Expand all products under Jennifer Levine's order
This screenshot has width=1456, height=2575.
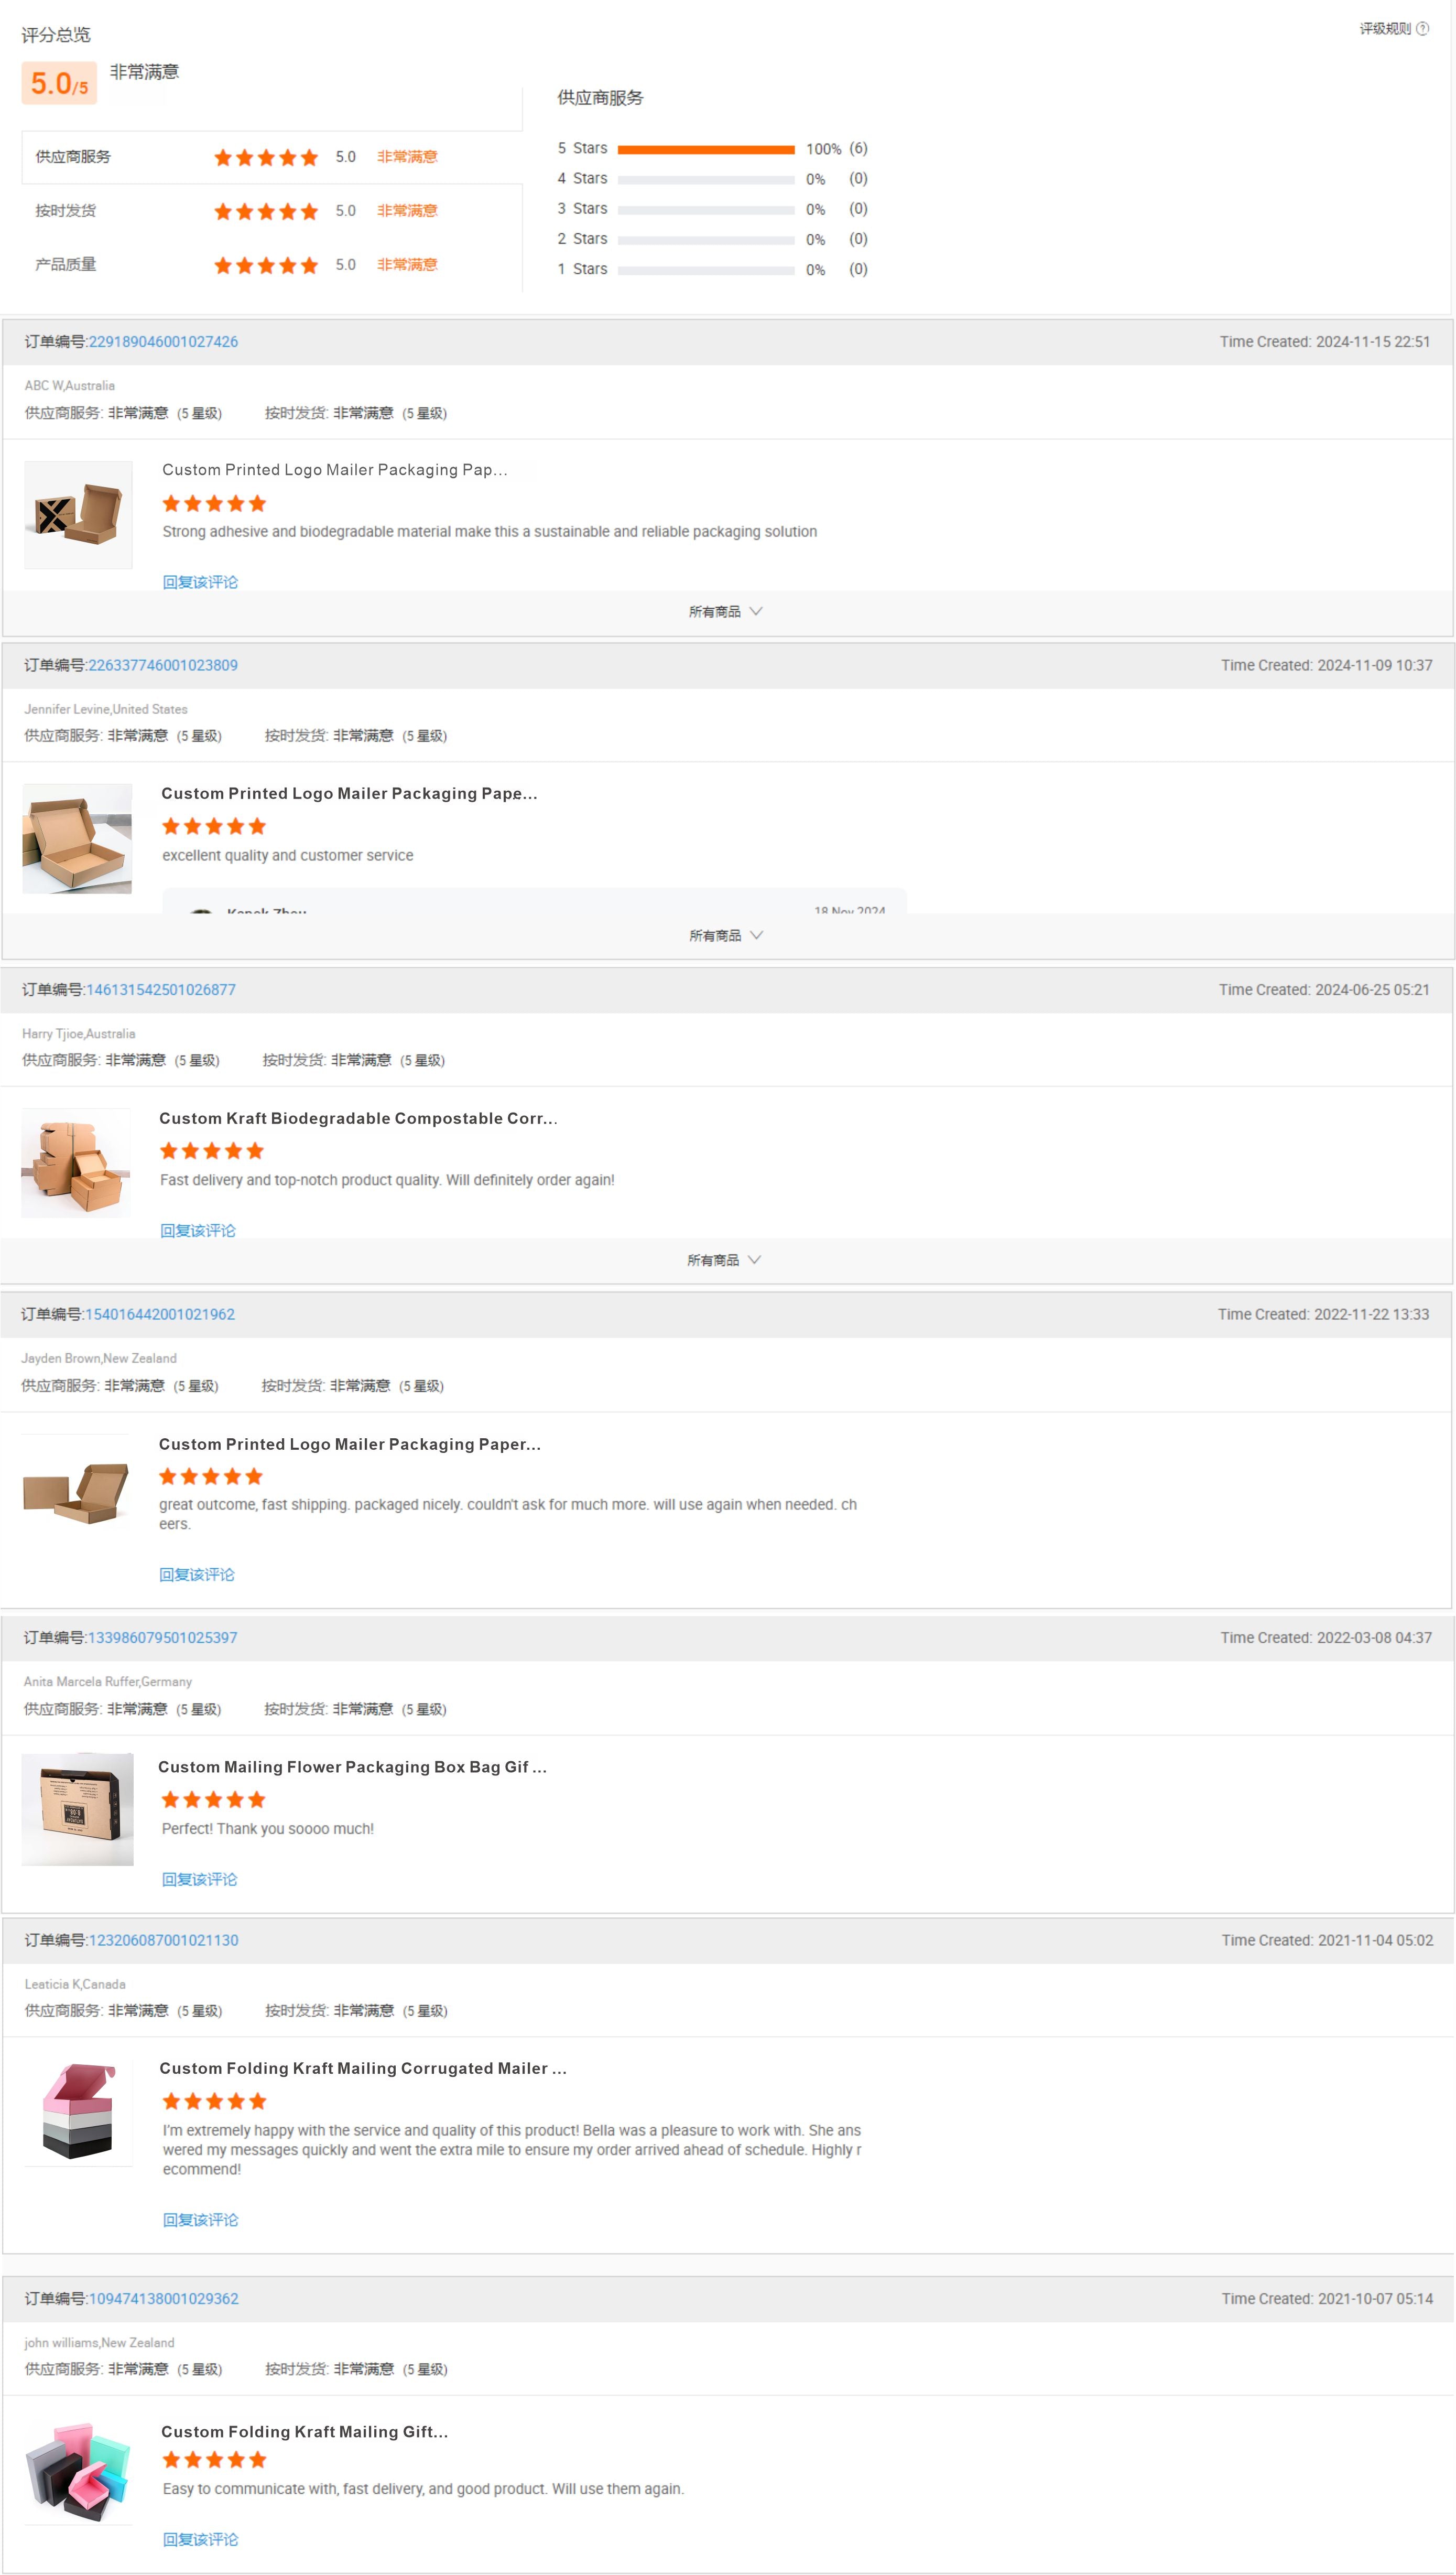click(x=725, y=935)
